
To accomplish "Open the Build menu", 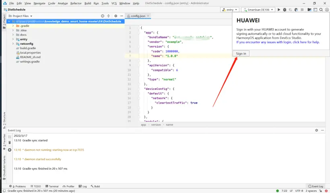I will (x=88, y=3).
